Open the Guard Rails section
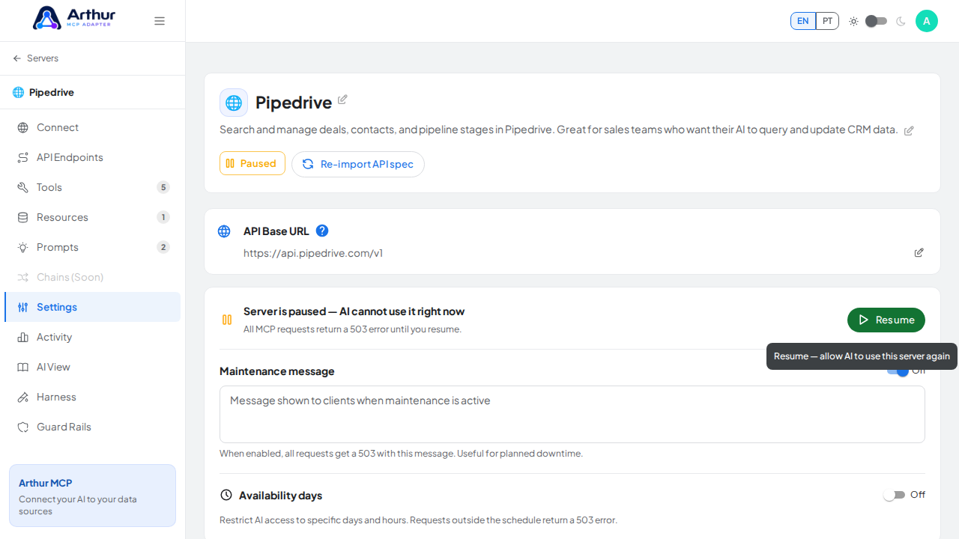Image resolution: width=959 pixels, height=539 pixels. [x=92, y=427]
